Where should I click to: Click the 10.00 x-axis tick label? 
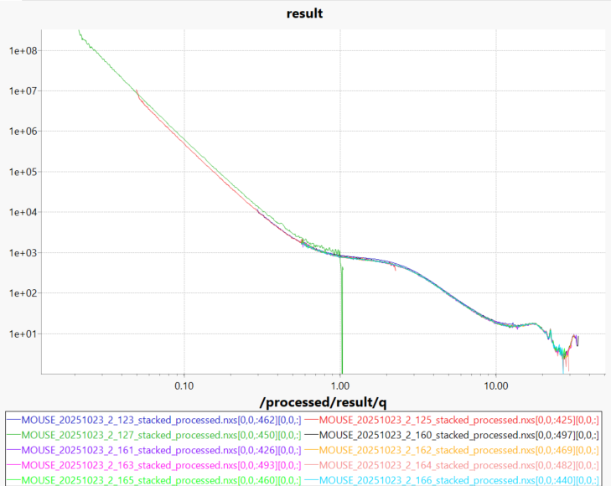tap(495, 386)
